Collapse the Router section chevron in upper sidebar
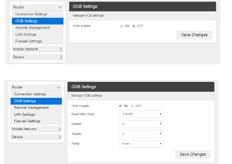Screen dimensions: 232x164 pyautogui.click(x=60, y=7)
